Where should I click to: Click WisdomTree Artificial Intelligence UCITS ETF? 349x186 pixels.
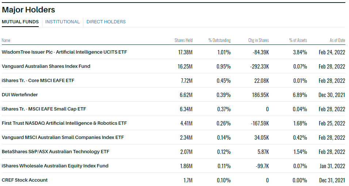click(x=64, y=52)
